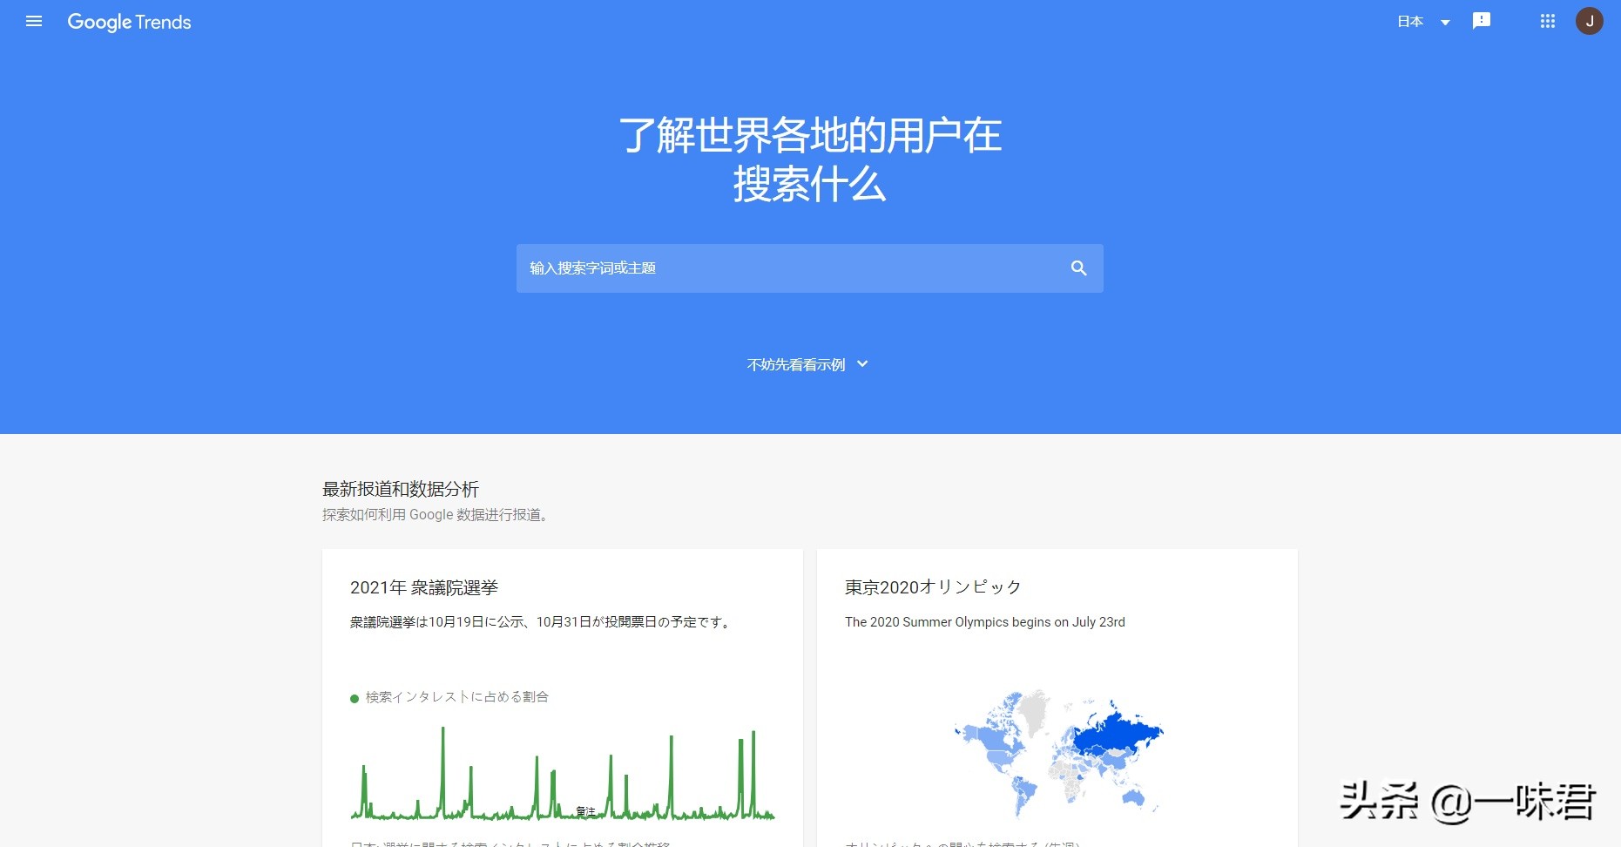Open the 2021年 衆議院選挙 card title
The image size is (1621, 847).
coord(424,588)
